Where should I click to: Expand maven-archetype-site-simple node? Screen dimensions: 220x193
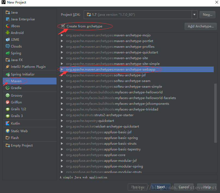click(62, 64)
